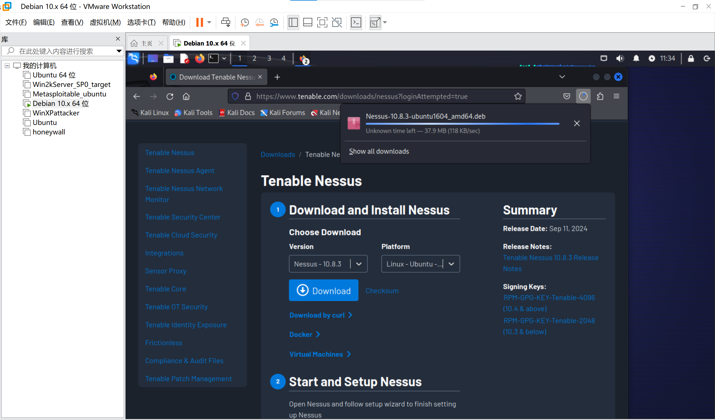Image resolution: width=715 pixels, height=420 pixels.
Task: Open Firefox hamburger application menu
Action: click(616, 96)
